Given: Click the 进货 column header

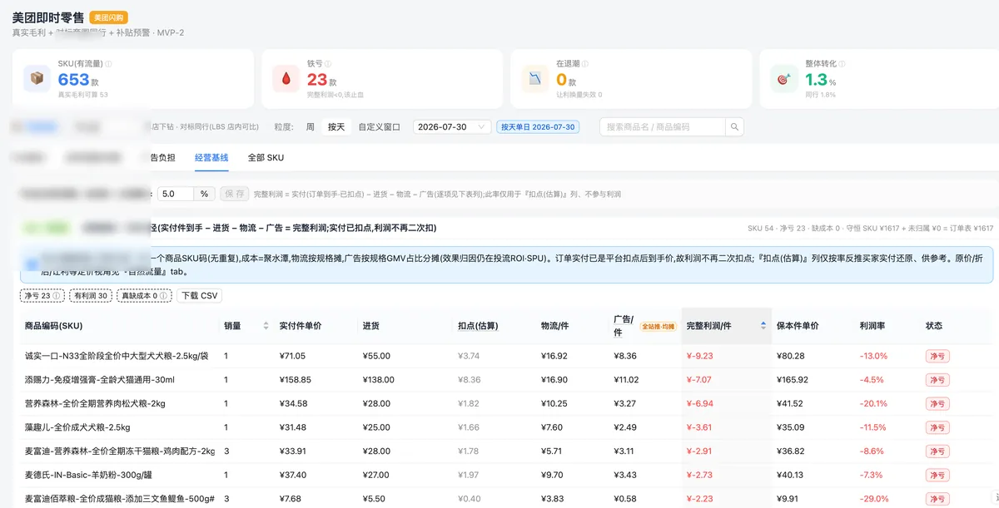Looking at the screenshot, I should [x=371, y=326].
